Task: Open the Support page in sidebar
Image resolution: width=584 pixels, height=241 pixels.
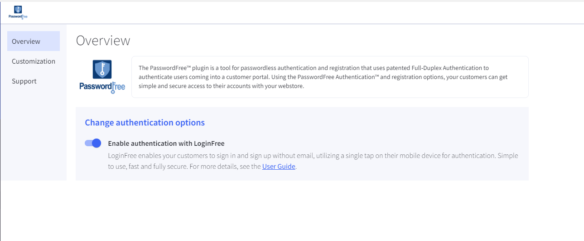Action: click(x=24, y=81)
